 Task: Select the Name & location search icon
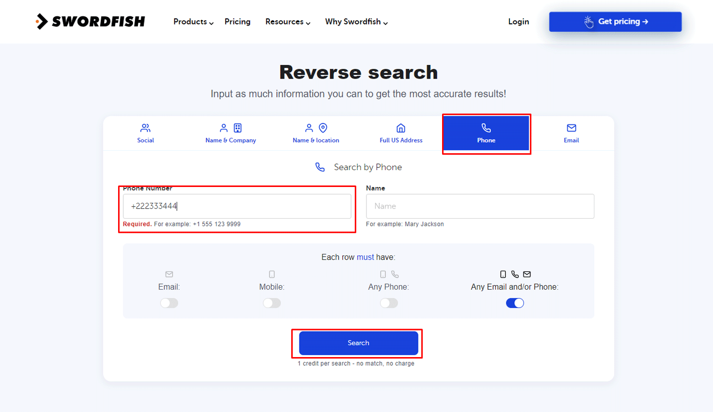click(315, 128)
